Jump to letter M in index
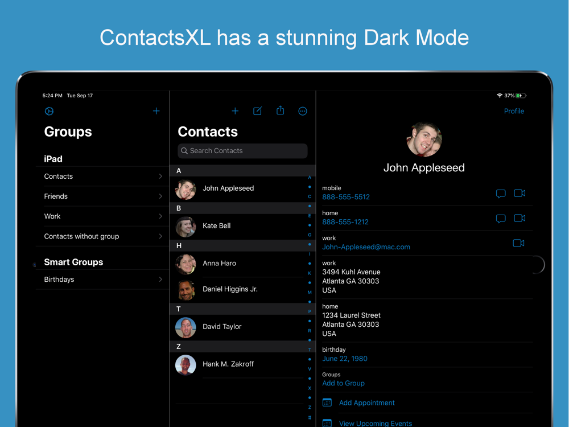This screenshot has height=427, width=569. coord(310,292)
